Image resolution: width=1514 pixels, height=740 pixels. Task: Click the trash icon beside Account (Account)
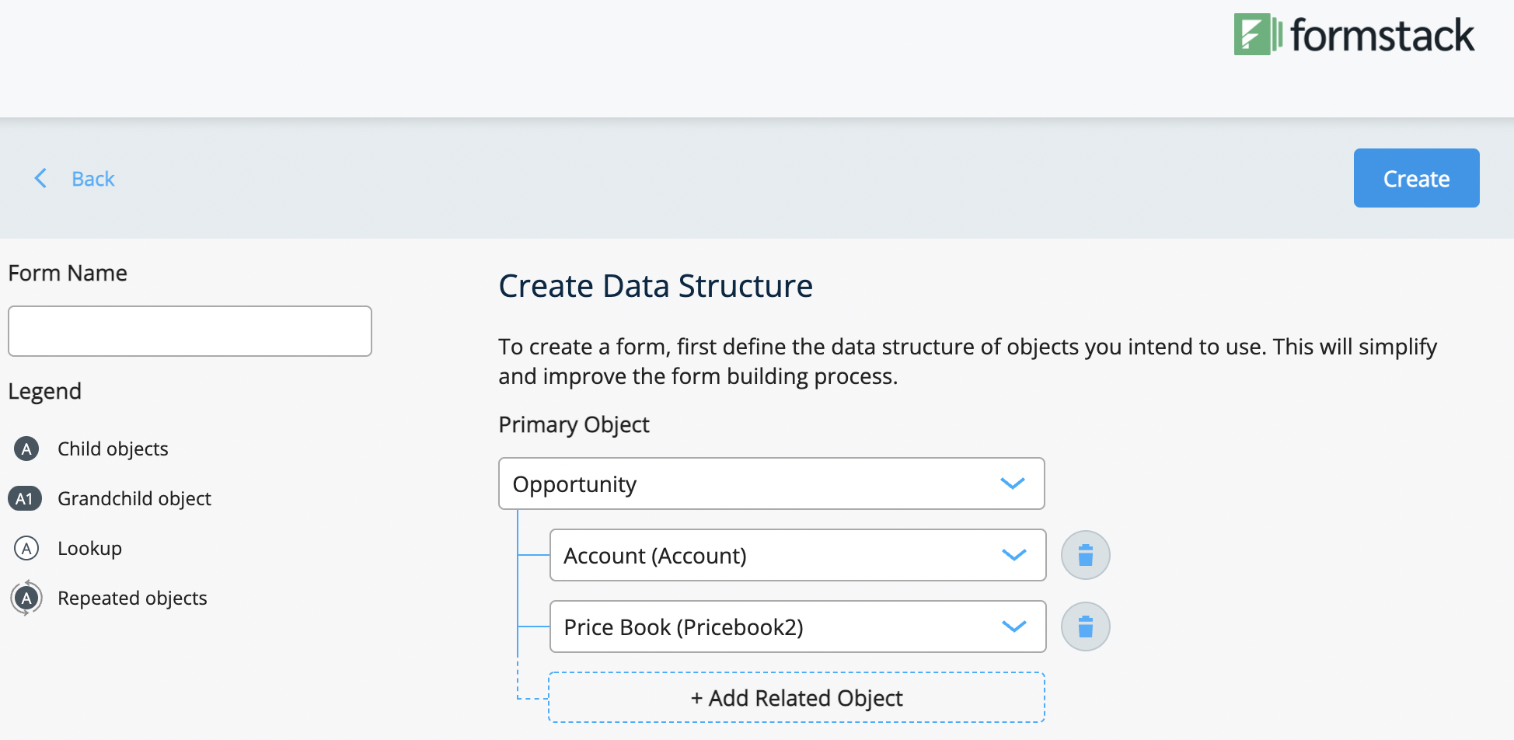point(1085,555)
